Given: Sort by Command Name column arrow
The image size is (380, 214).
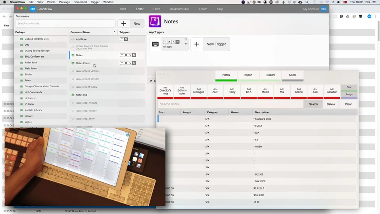Looking at the screenshot, I should (114, 32).
